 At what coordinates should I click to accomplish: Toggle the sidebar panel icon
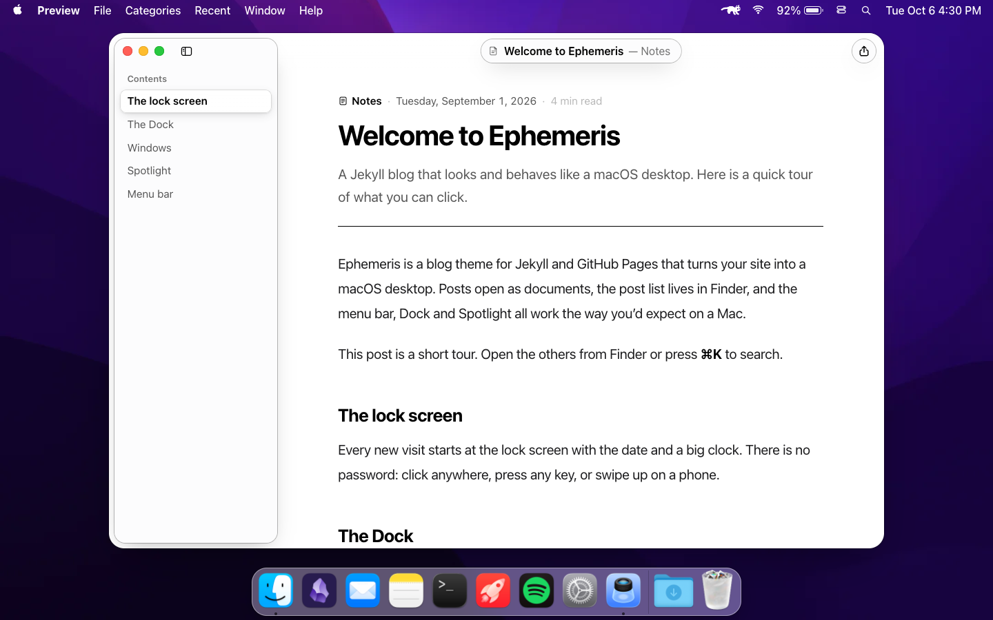[186, 51]
